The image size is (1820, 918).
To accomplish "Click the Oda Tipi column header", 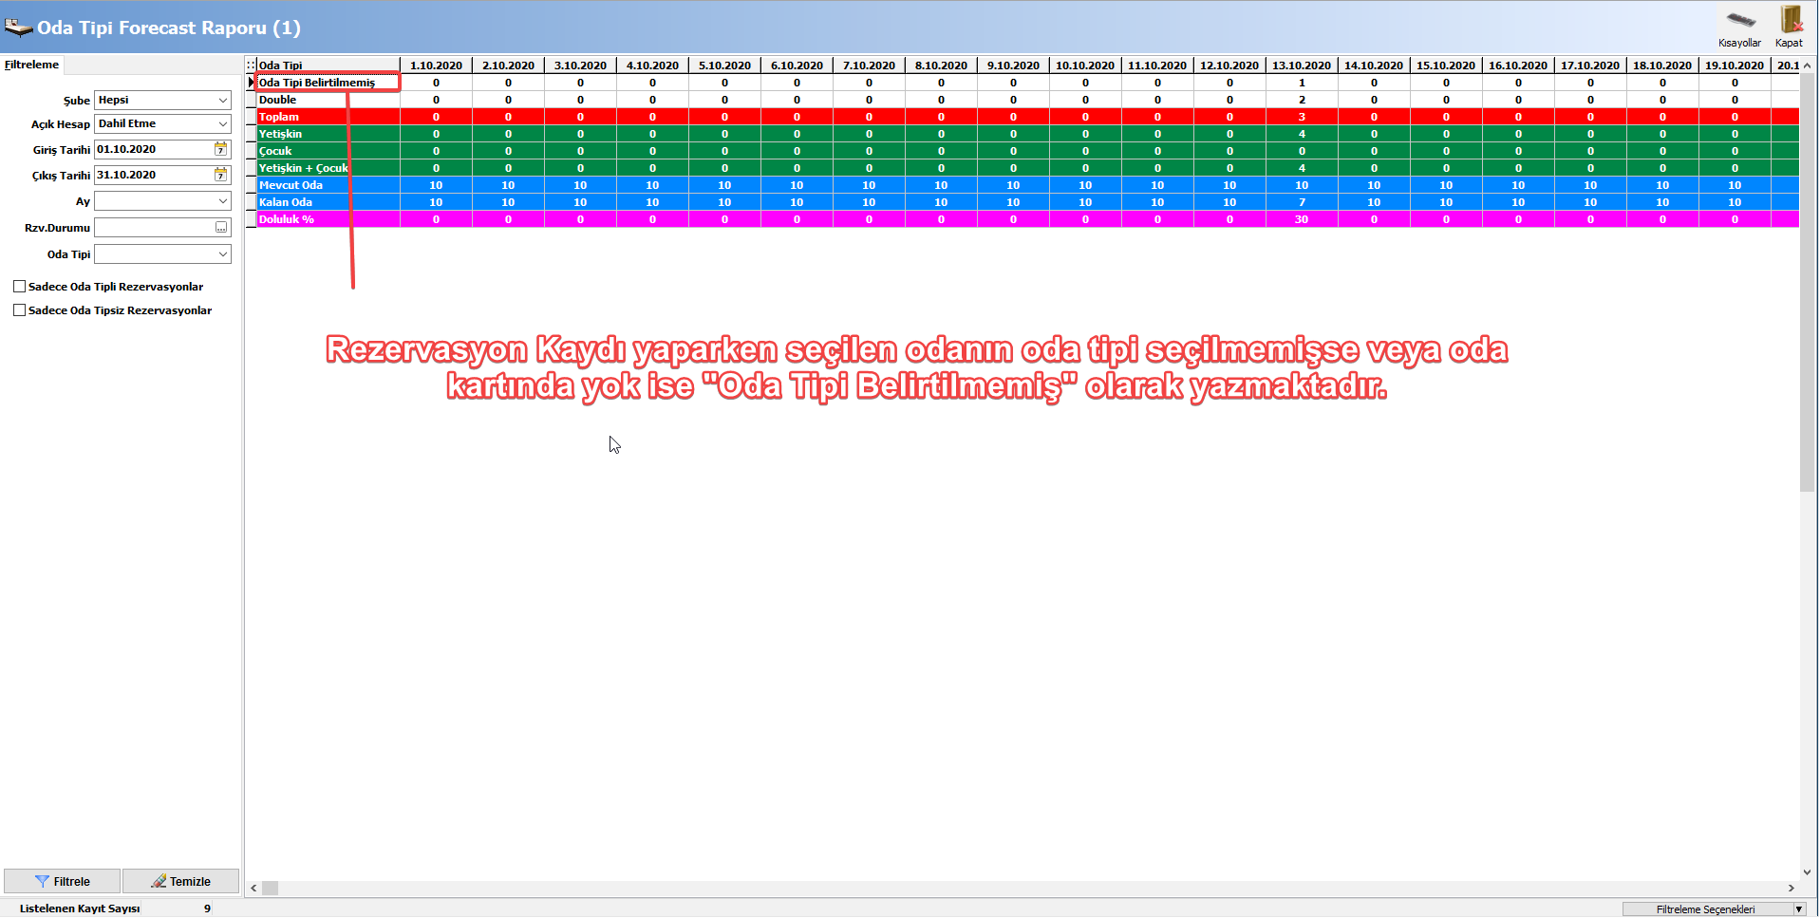I will [328, 66].
